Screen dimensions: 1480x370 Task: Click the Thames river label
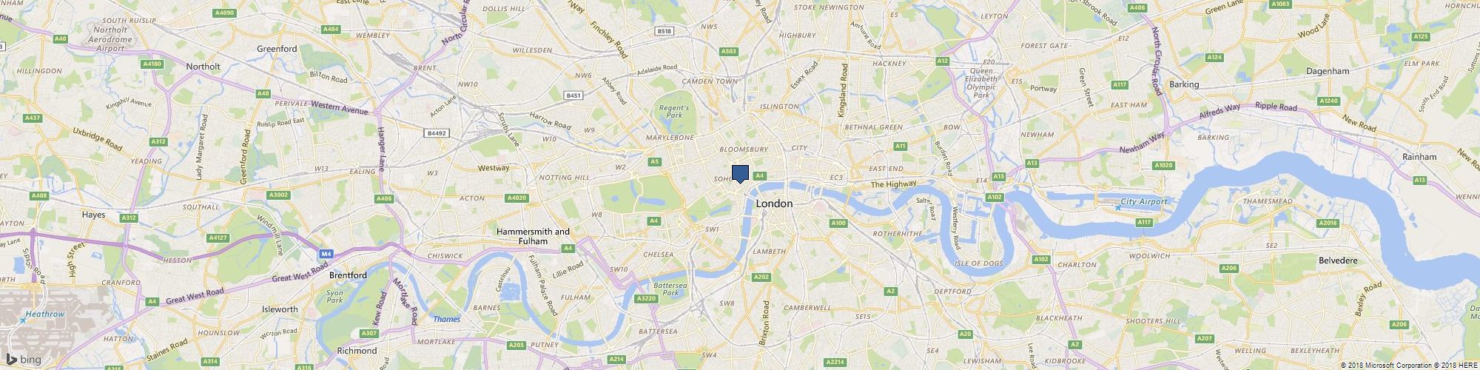[446, 320]
